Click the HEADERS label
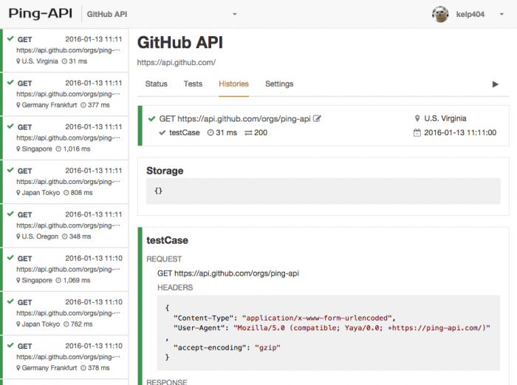Image resolution: width=517 pixels, height=385 pixels. coord(175,287)
